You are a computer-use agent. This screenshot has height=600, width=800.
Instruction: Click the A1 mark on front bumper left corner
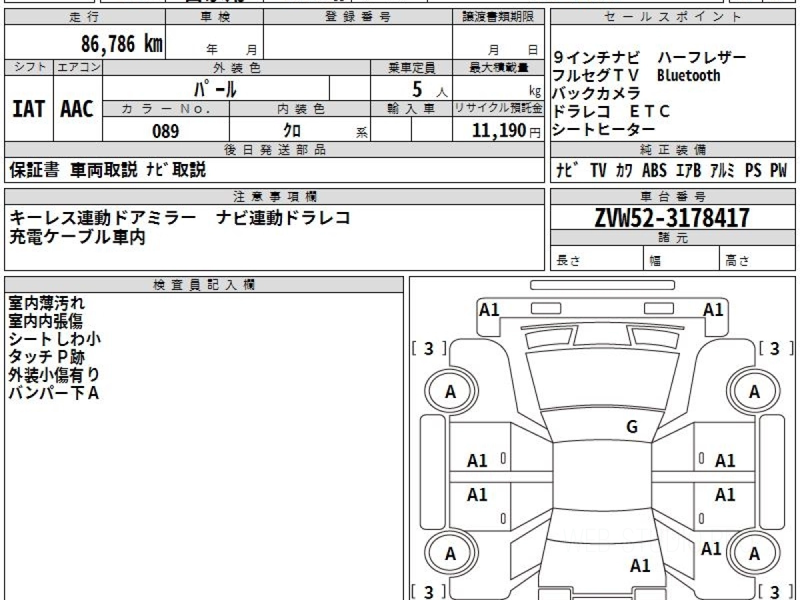[x=489, y=309]
